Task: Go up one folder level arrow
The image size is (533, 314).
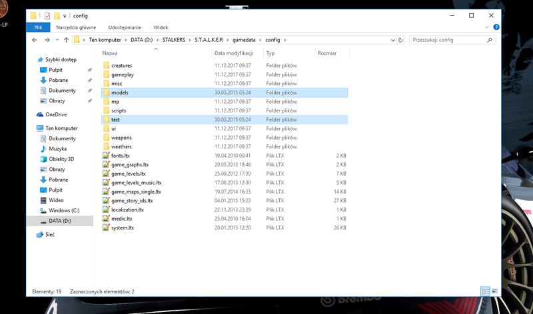Action: coord(67,40)
